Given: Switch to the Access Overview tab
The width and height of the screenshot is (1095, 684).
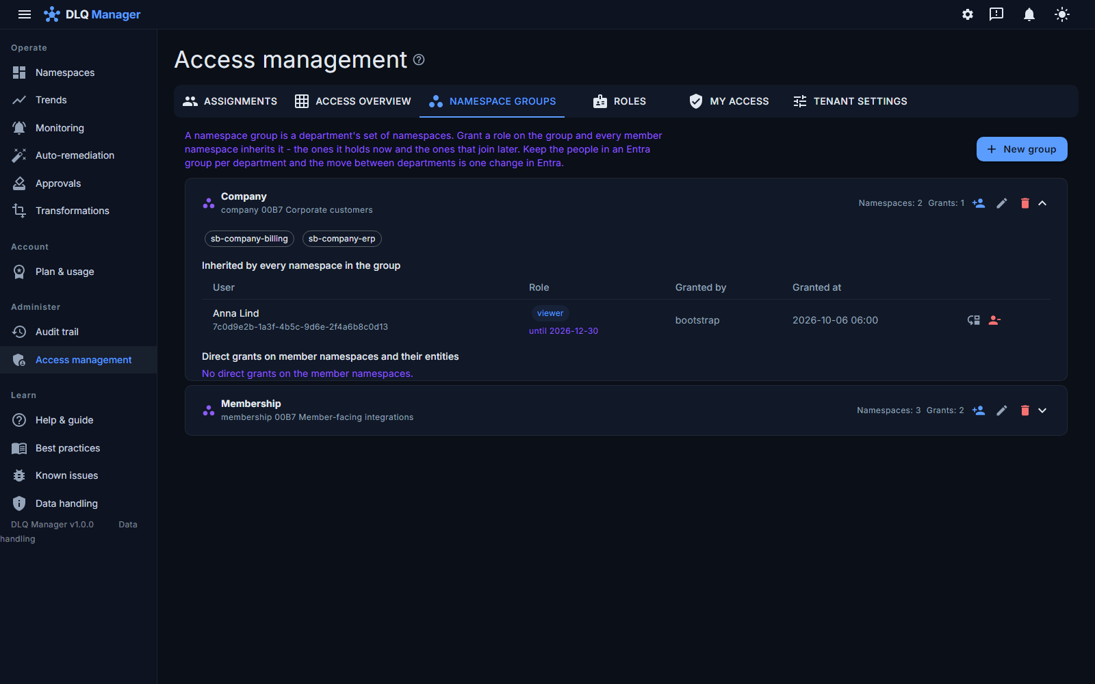Looking at the screenshot, I should [x=353, y=101].
